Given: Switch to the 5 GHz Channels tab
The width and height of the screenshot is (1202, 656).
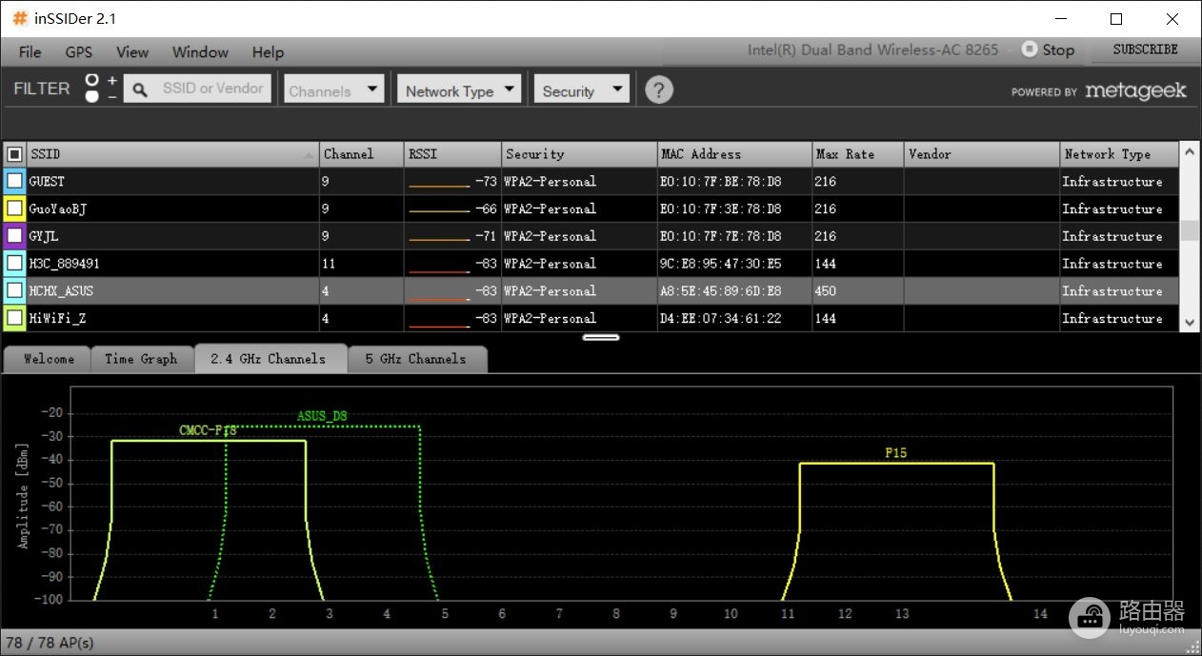Looking at the screenshot, I should [415, 359].
